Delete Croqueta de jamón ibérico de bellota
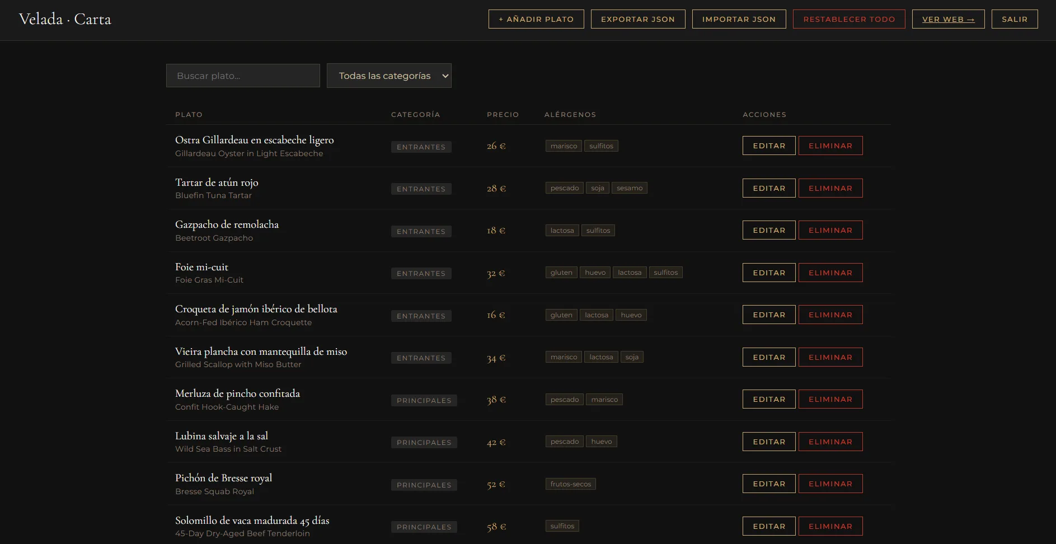Viewport: 1056px width, 544px height. coord(830,315)
